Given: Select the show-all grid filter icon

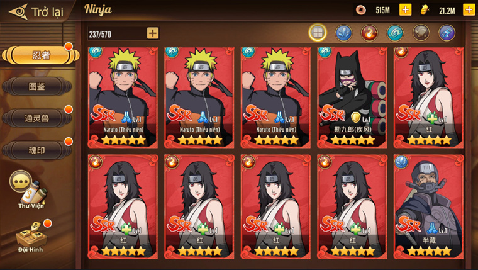Looking at the screenshot, I should pos(318,32).
